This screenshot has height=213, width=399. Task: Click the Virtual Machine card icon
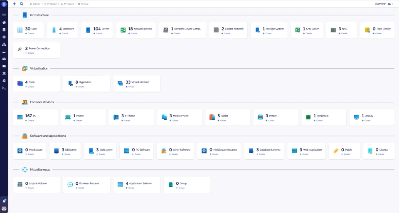click(120, 83)
